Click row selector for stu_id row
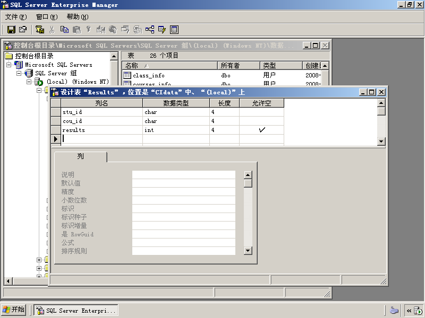The width and height of the screenshot is (425, 318). point(56,112)
